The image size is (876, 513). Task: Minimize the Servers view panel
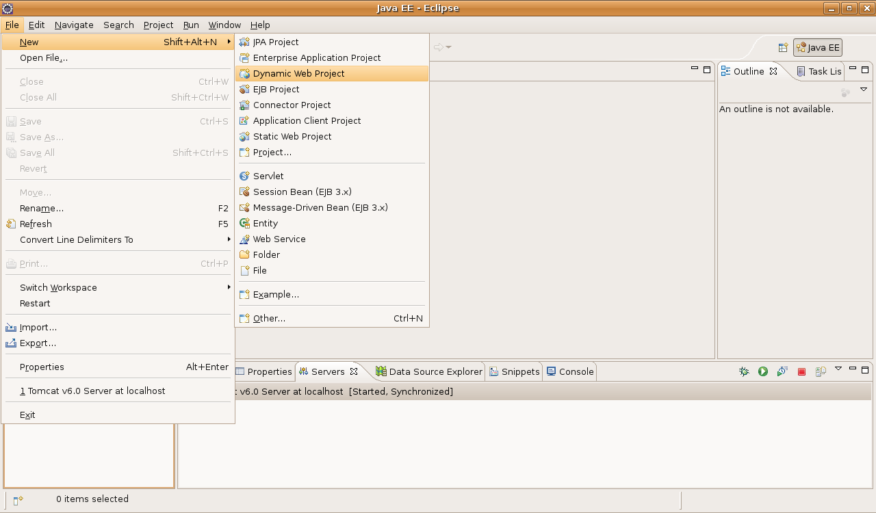coord(853,369)
